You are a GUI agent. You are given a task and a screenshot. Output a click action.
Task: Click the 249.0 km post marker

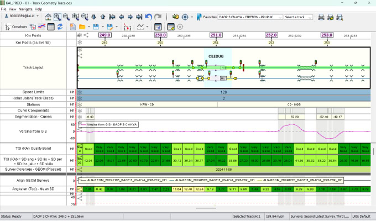(105, 35)
